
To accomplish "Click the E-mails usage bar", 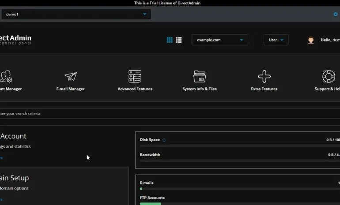I will tap(240, 189).
